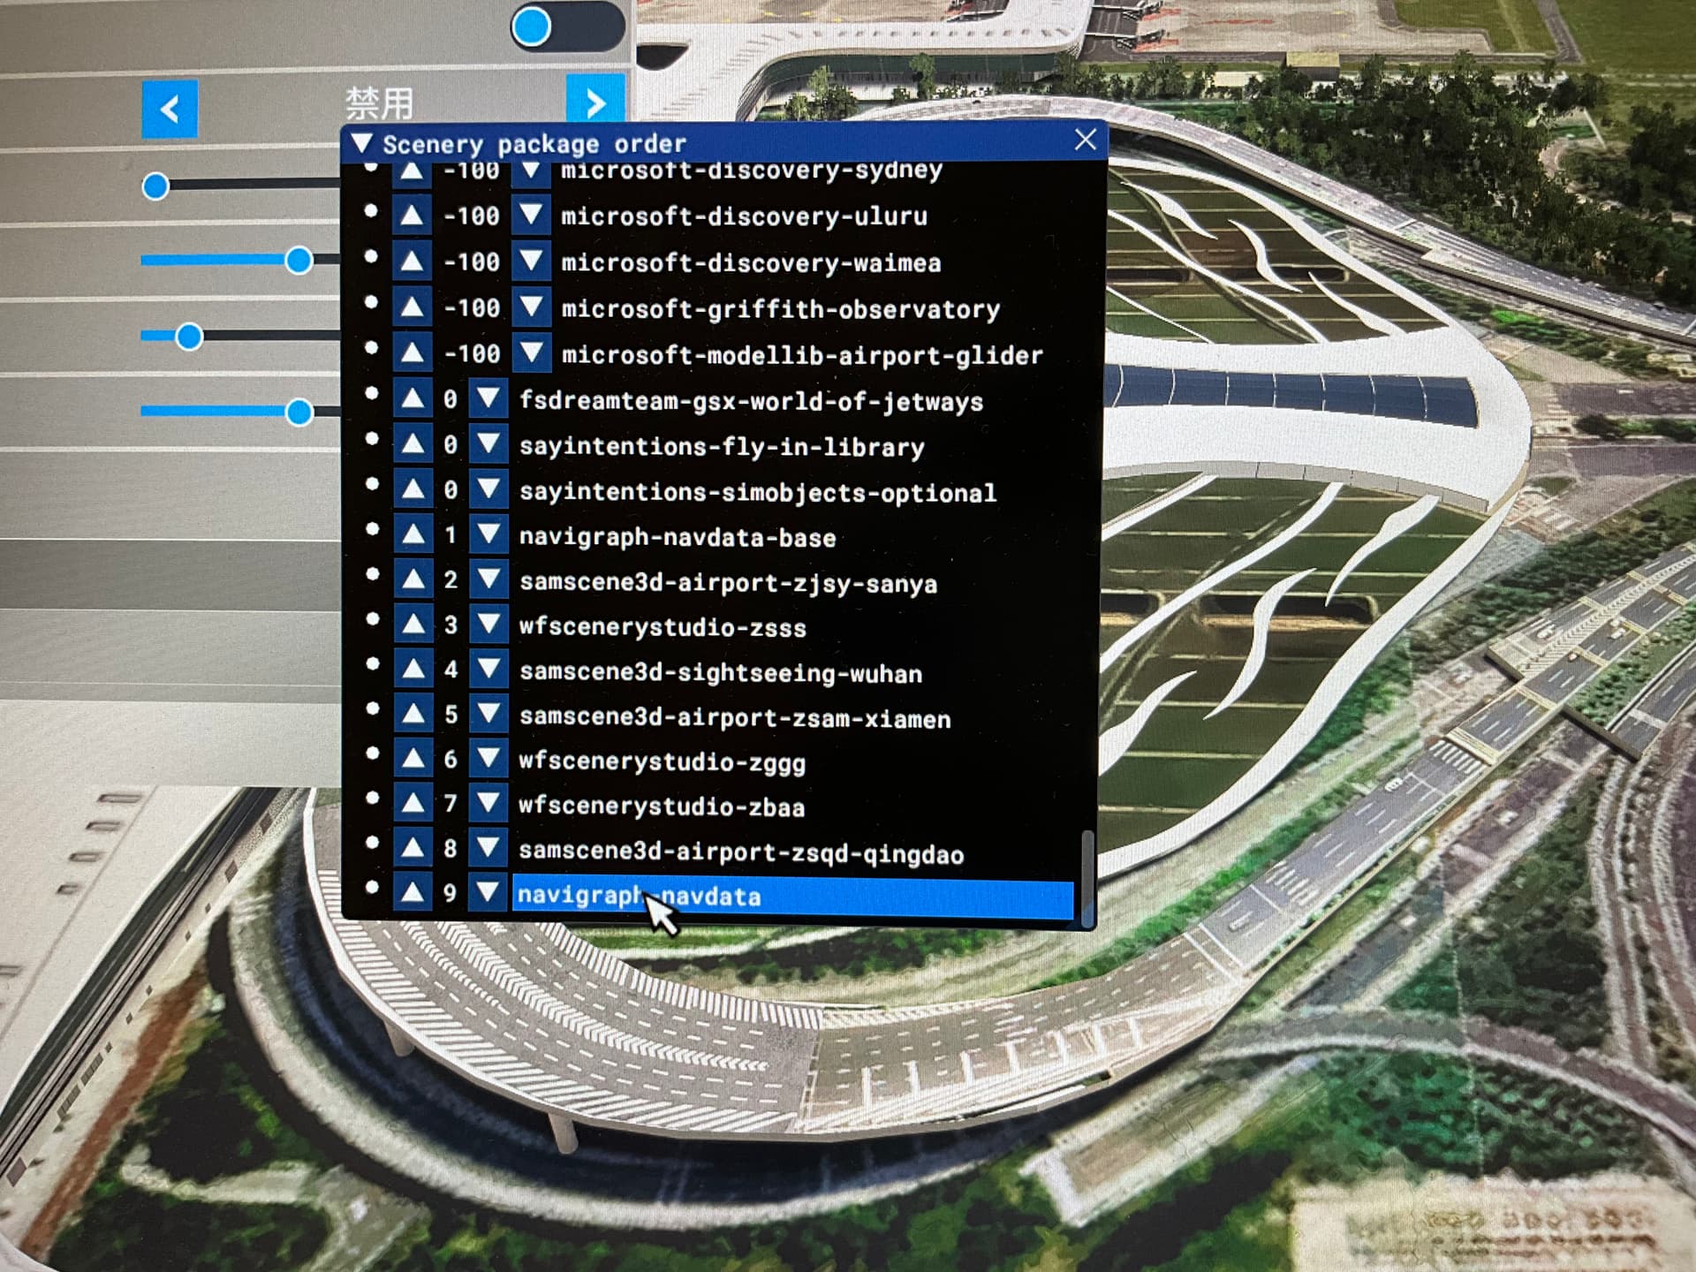Move fsdreamteam-gsx-world-of-jetways down
The height and width of the screenshot is (1272, 1696).
488,400
